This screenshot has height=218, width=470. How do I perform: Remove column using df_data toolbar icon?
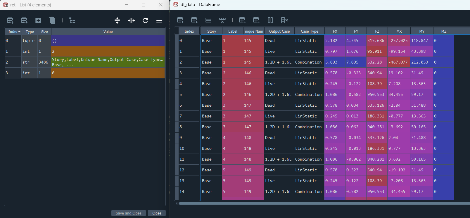point(284,20)
